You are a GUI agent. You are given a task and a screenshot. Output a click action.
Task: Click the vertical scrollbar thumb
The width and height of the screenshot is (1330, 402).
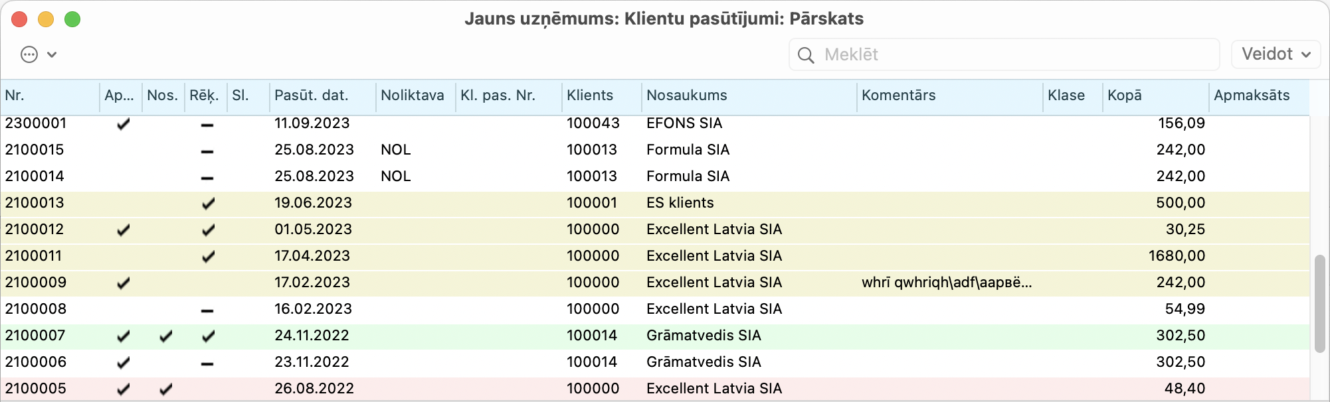click(x=1319, y=303)
